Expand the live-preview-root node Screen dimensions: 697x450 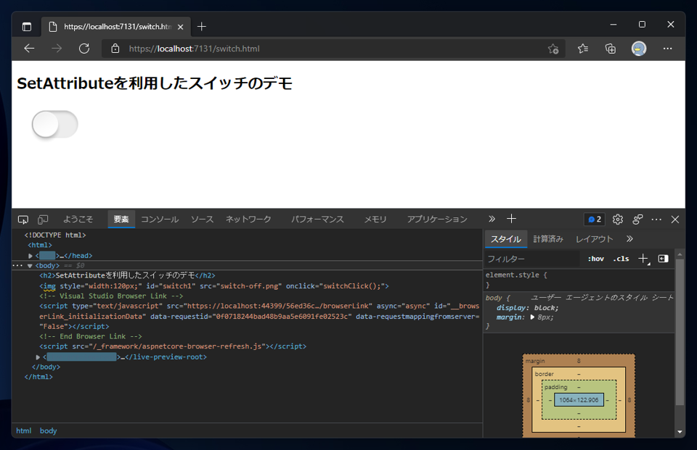(x=38, y=357)
